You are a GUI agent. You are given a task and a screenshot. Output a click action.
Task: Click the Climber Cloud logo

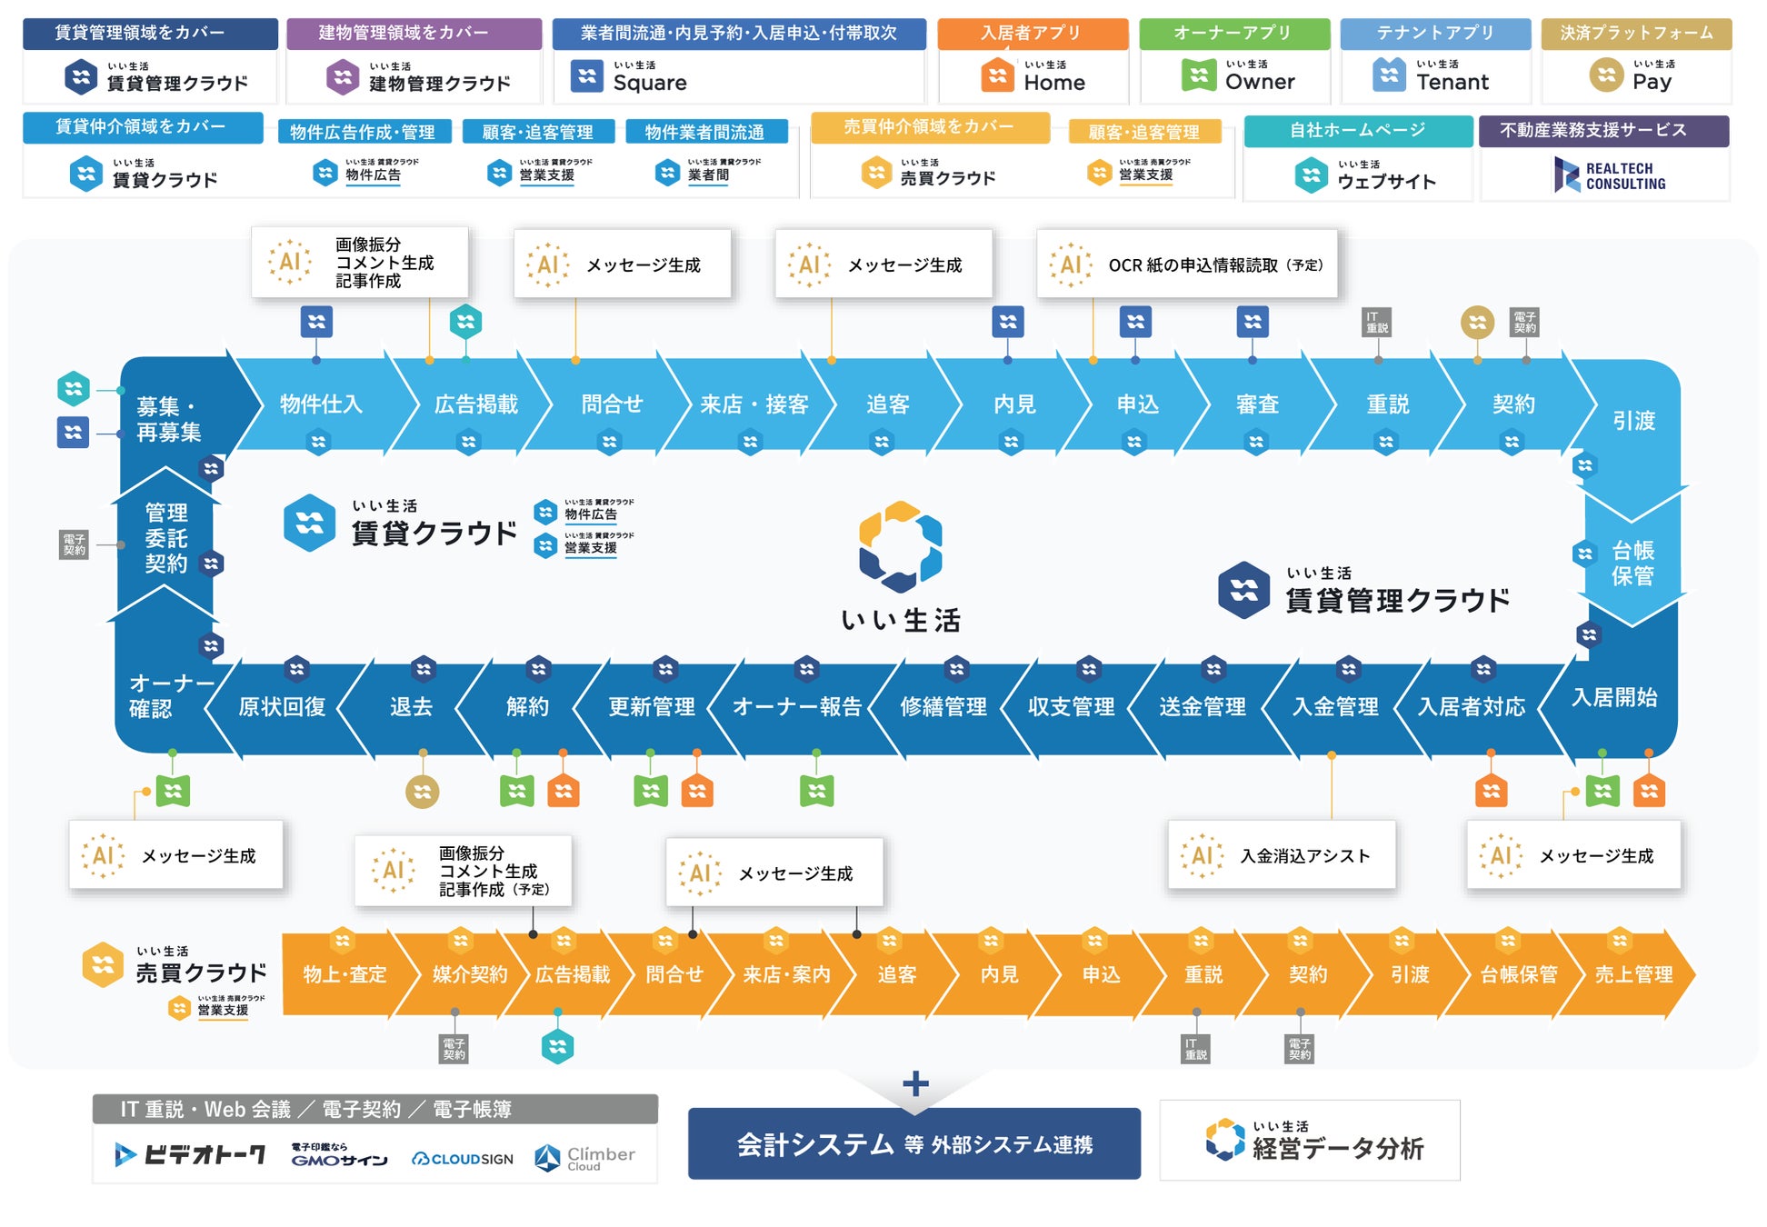584,1158
